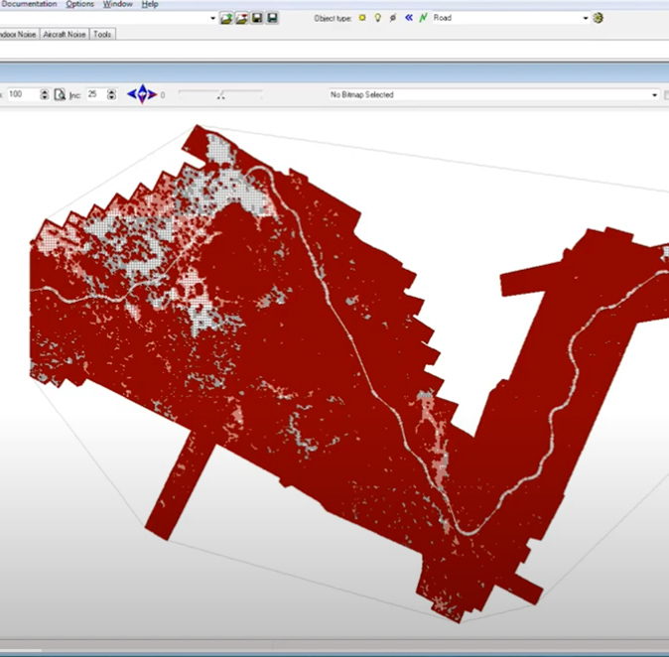Image resolution: width=669 pixels, height=657 pixels.
Task: Click the first green open-folder toolbar icon
Action: click(226, 18)
